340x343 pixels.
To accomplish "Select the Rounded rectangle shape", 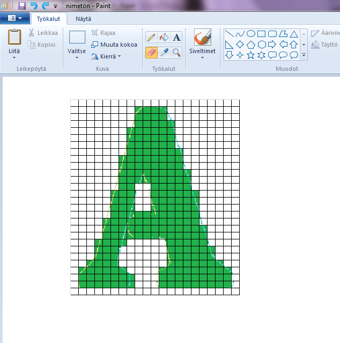I will click(x=272, y=34).
